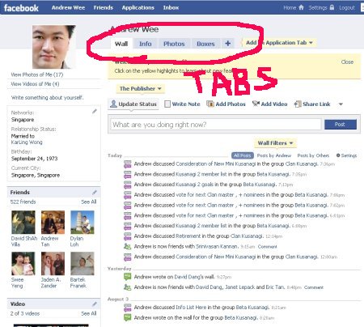Open Friends in top navigation
The image size is (364, 327).
(104, 7)
